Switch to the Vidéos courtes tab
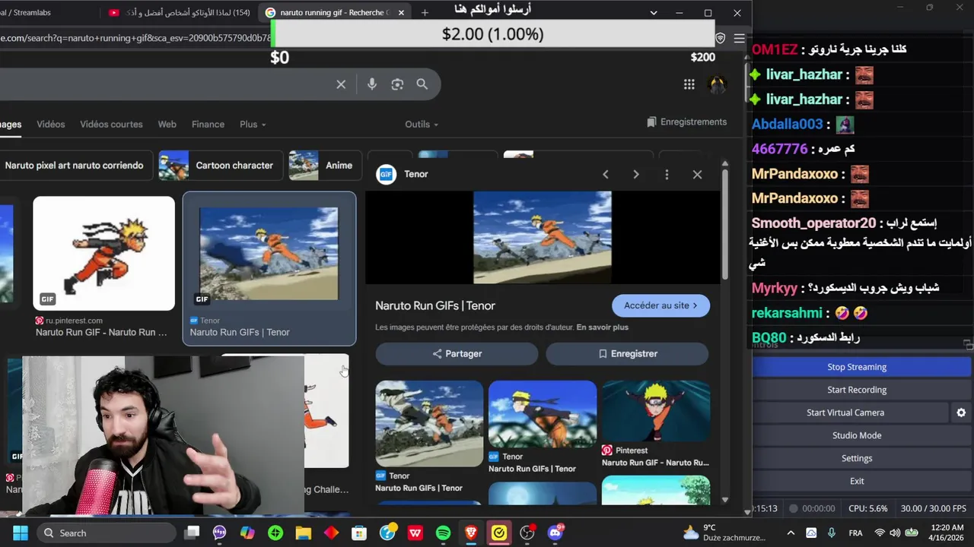Screen dimensions: 974x547 pyautogui.click(x=111, y=124)
